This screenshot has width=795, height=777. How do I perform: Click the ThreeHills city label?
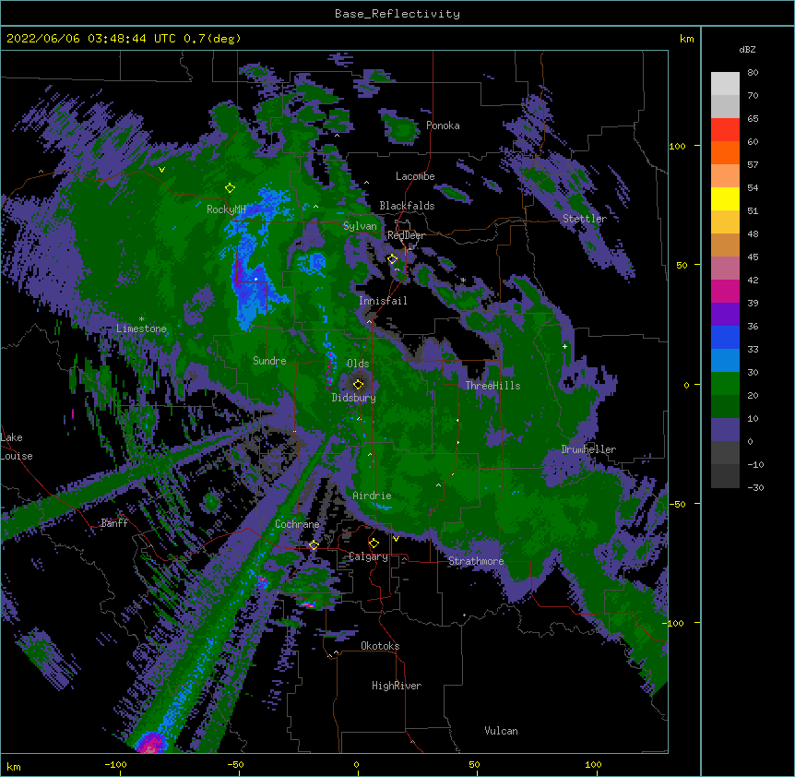pyautogui.click(x=492, y=386)
